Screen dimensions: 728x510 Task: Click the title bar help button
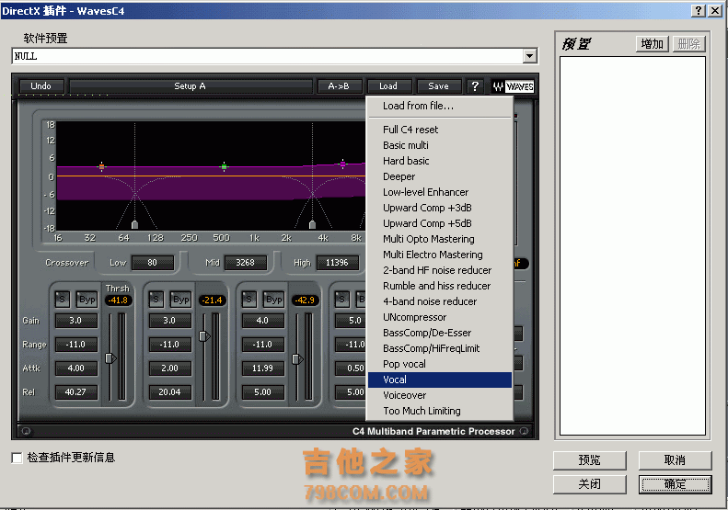click(698, 11)
